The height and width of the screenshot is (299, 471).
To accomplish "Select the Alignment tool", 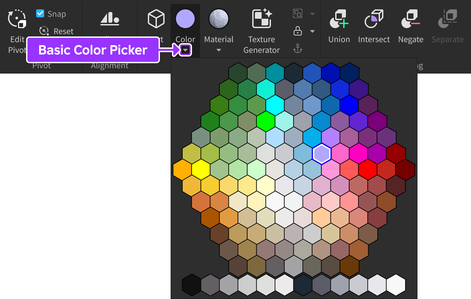I will tap(109, 19).
